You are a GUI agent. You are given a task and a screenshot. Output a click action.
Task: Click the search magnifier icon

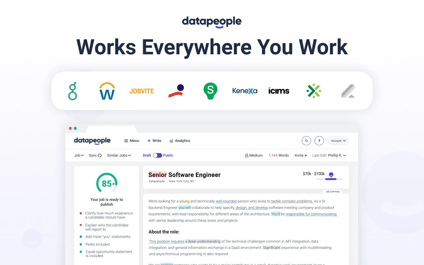coord(306,140)
